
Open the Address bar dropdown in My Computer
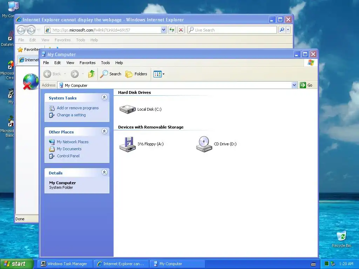(x=294, y=85)
